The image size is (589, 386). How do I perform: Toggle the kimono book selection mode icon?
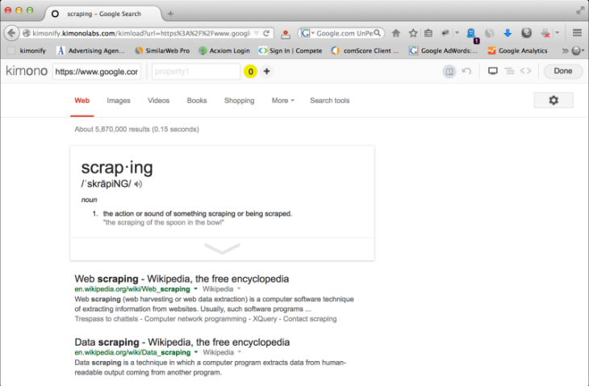coord(449,72)
